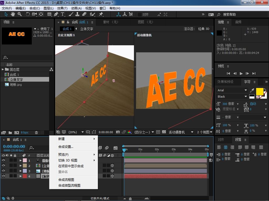
Task: Click the play button in Preview panel
Action: point(241,74)
